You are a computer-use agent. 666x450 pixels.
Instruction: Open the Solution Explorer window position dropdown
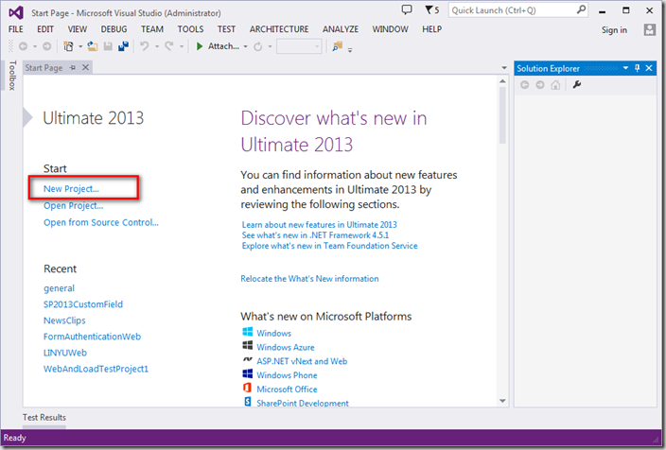pos(625,68)
